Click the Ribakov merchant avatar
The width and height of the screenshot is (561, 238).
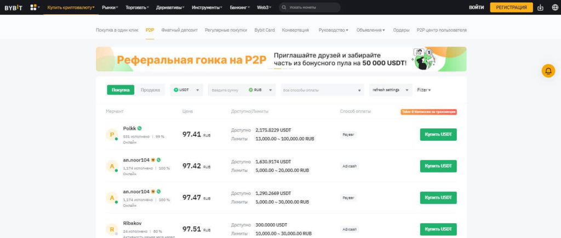coord(112,229)
